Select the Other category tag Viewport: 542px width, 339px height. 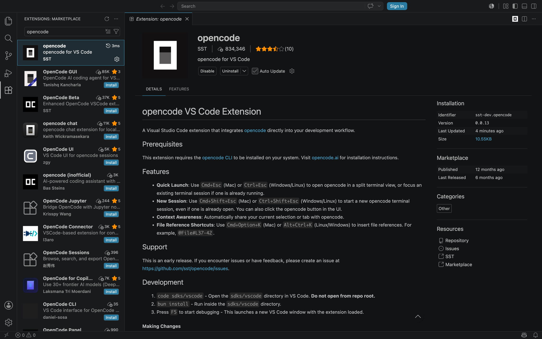click(x=444, y=208)
